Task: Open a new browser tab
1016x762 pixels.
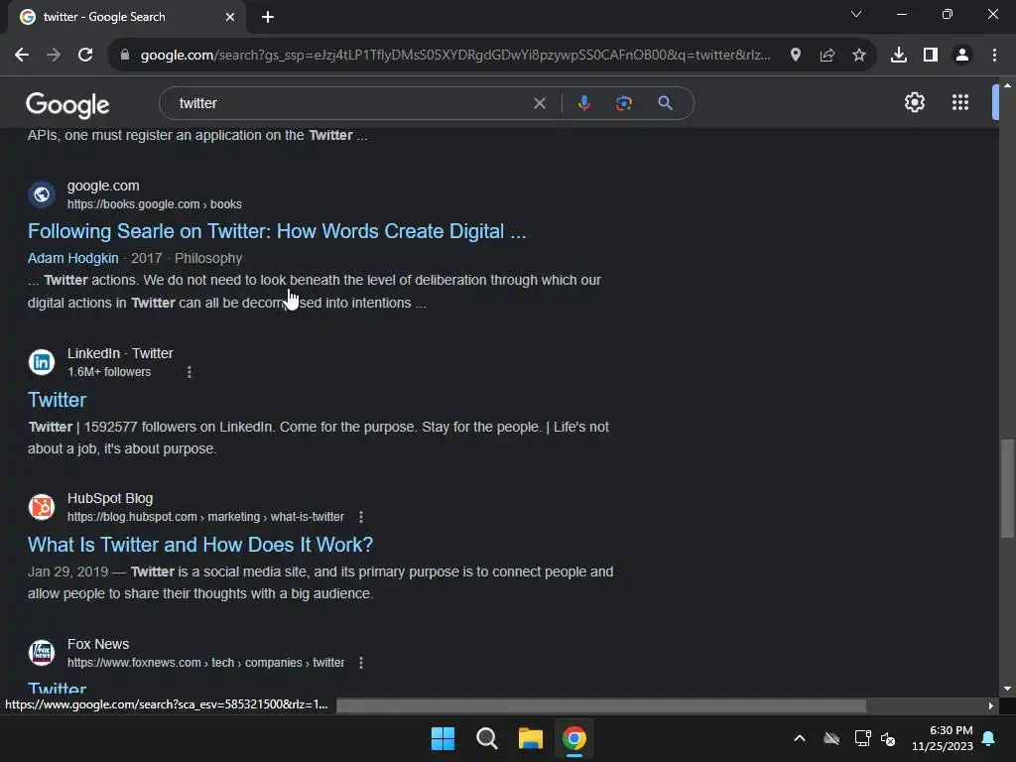Action: (268, 18)
